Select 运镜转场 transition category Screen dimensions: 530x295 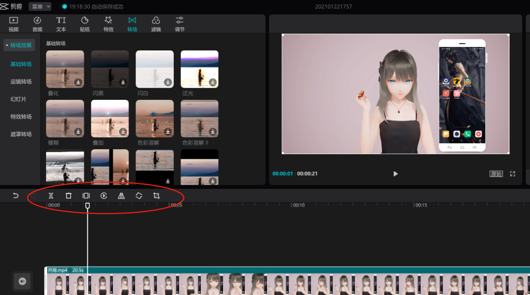click(21, 82)
